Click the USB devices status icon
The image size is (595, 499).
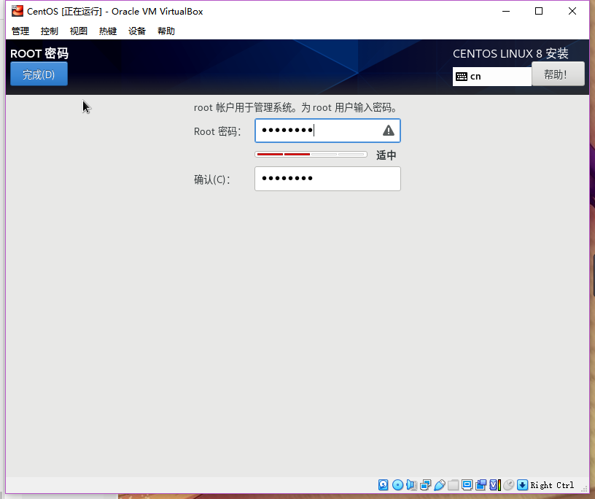point(440,485)
